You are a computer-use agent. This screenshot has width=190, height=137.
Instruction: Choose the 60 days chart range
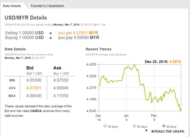pyautogui.click(x=134, y=126)
